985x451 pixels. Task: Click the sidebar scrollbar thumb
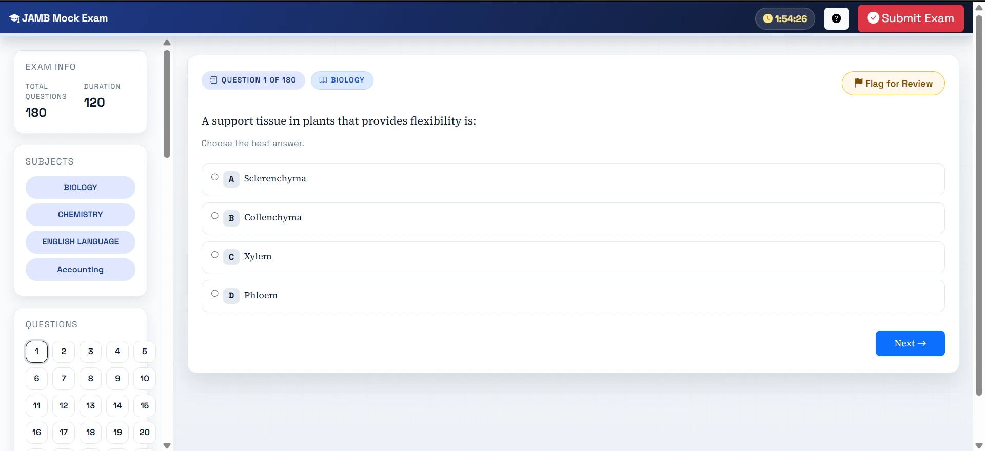click(x=167, y=104)
